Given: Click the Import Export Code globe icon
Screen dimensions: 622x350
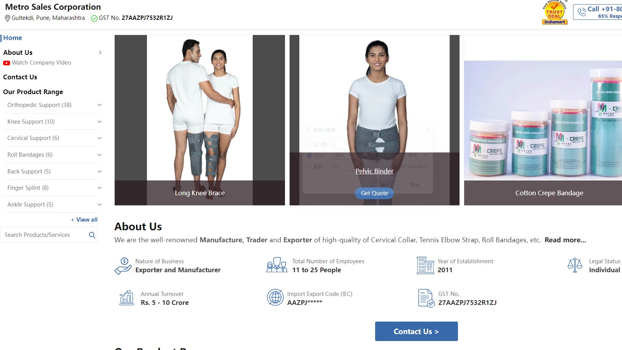Looking at the screenshot, I should [x=275, y=297].
